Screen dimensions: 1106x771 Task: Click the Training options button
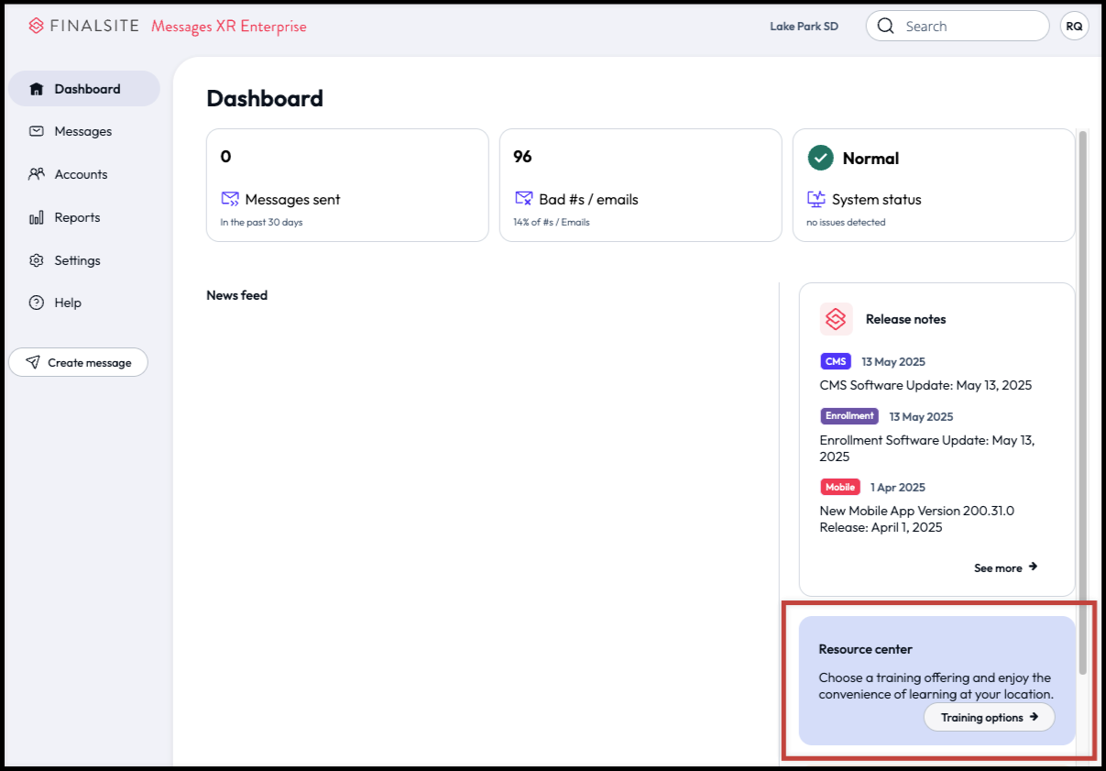point(989,717)
